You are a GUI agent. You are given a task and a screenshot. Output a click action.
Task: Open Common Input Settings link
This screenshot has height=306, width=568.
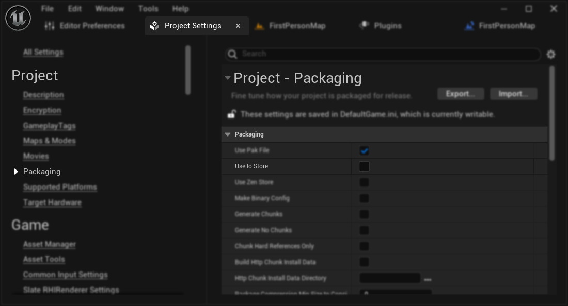tap(65, 275)
